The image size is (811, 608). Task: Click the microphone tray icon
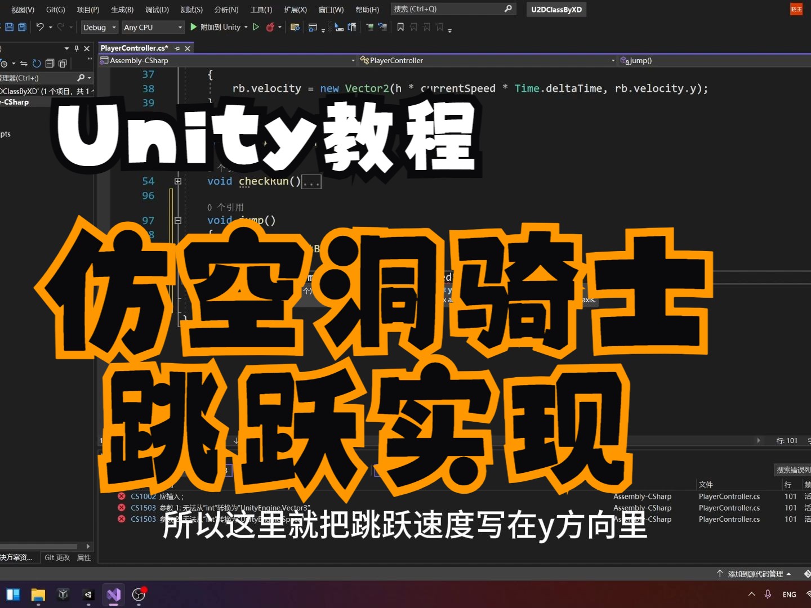(x=768, y=594)
